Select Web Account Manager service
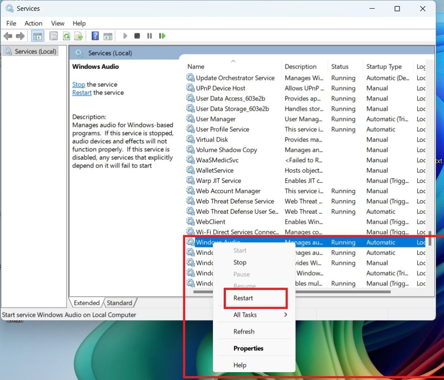This screenshot has width=444, height=380. (x=306, y=191)
